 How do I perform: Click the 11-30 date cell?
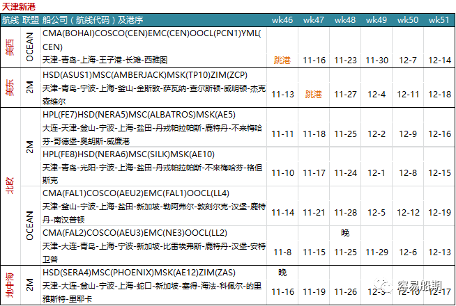377,61
